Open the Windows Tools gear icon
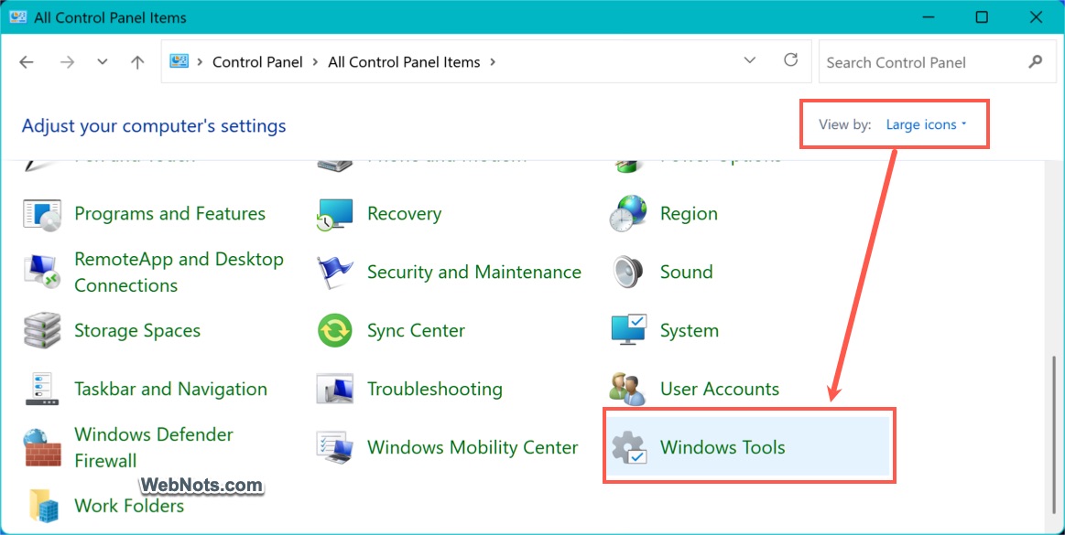Screen dimensions: 1065x535 pos(629,447)
